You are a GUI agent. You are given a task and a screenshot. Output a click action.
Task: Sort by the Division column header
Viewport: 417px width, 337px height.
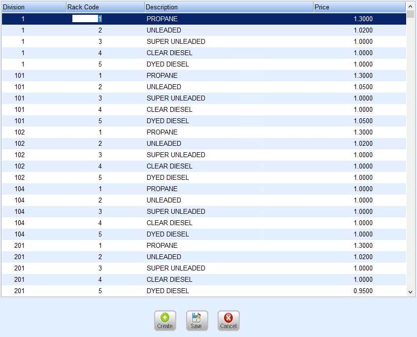point(34,7)
